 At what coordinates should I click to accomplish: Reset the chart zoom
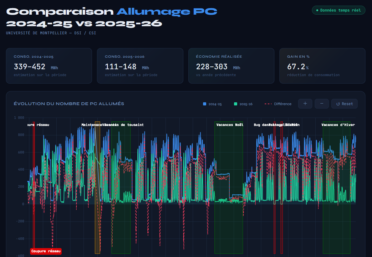(344, 104)
